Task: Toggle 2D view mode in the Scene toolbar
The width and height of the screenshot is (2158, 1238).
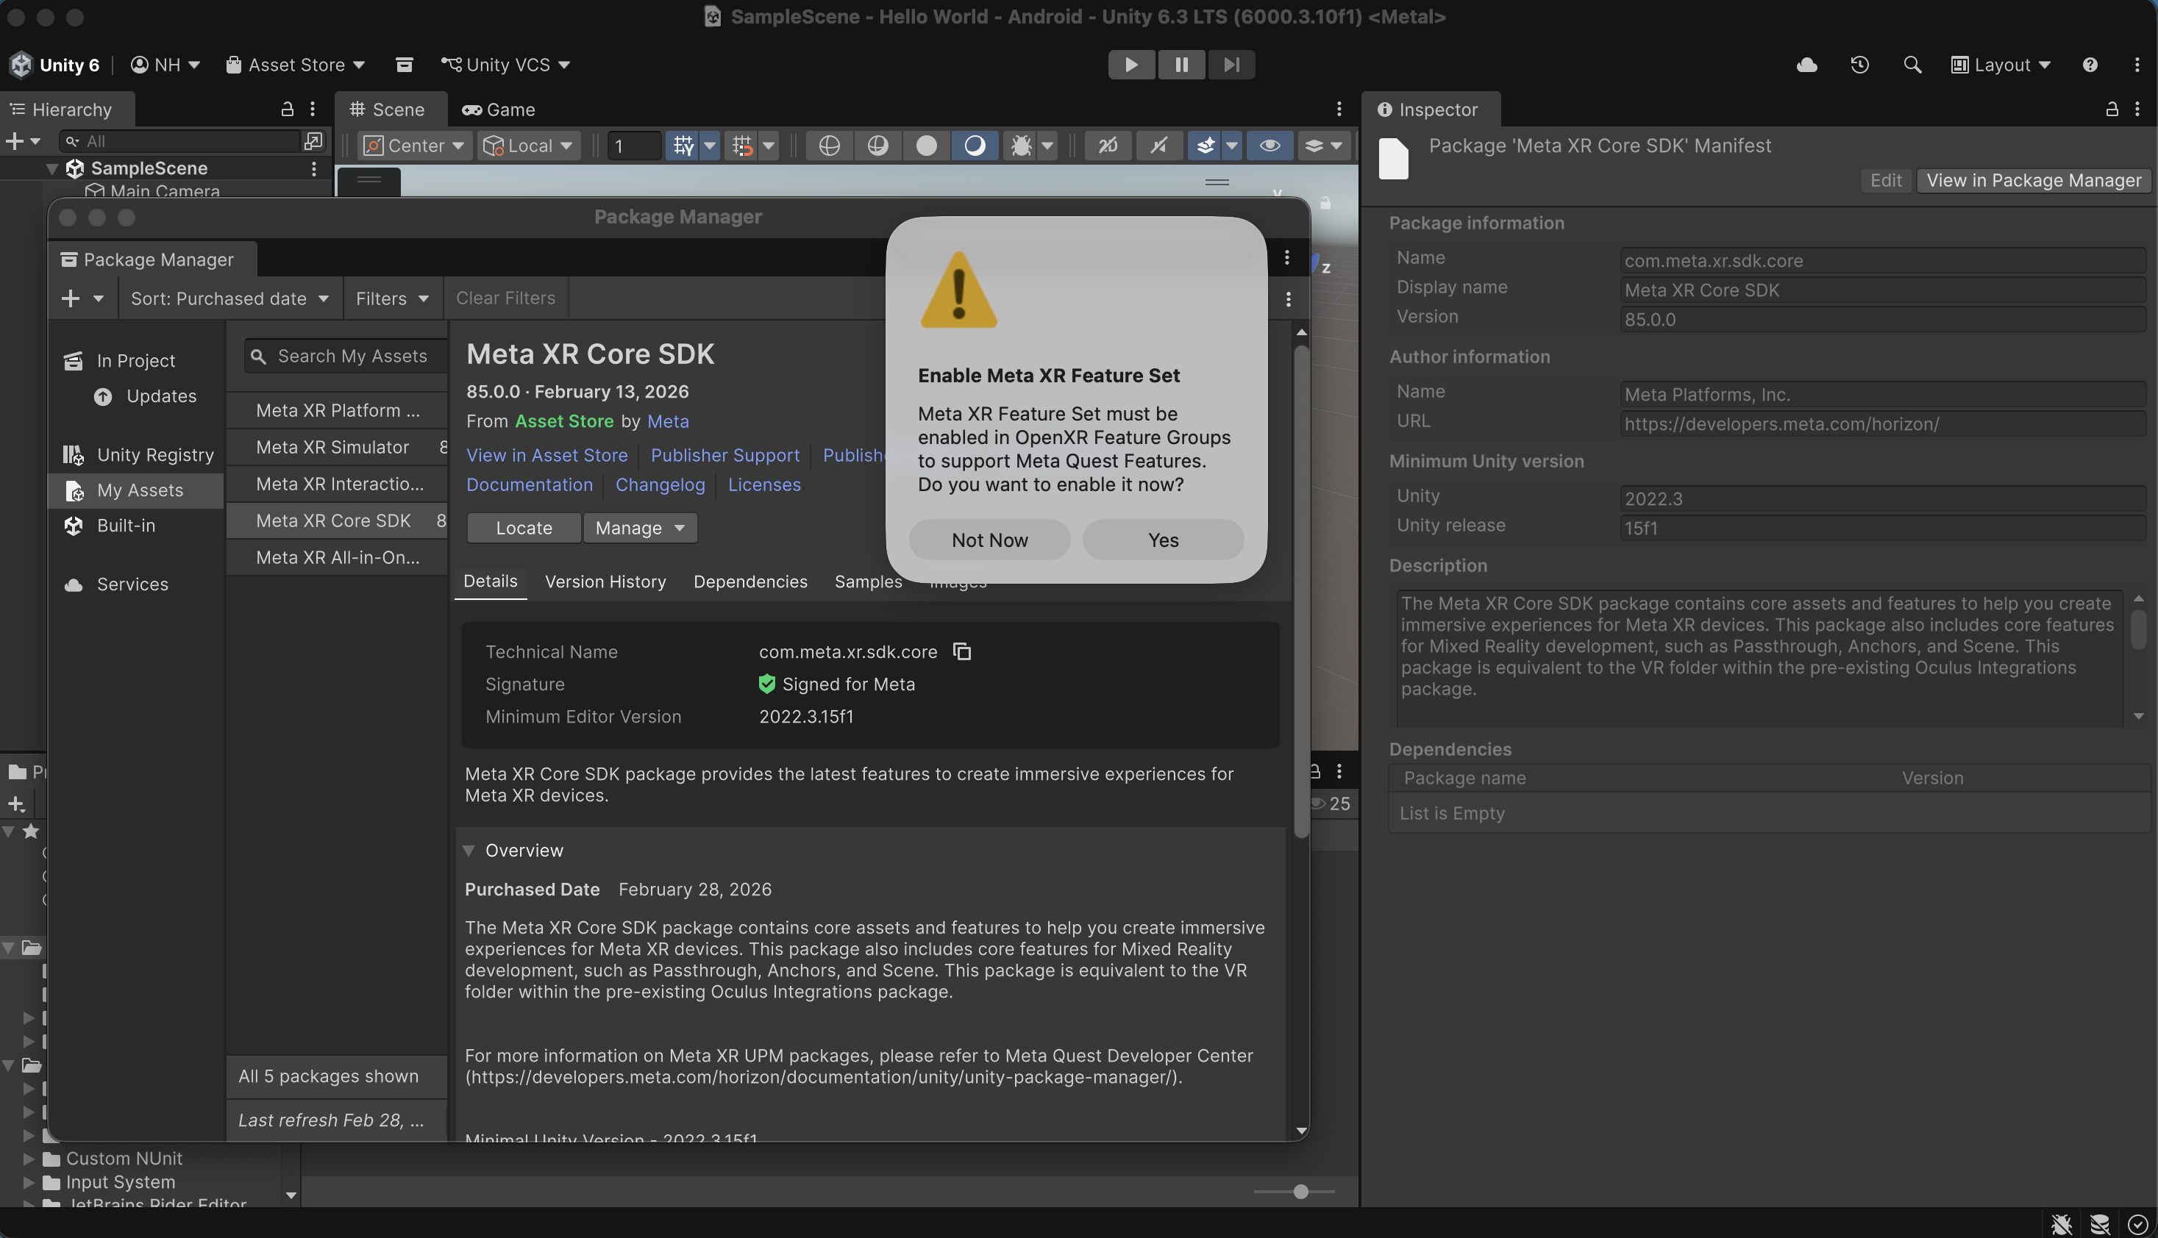Action: [1108, 146]
